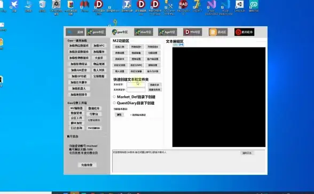Click 加载物品数据库 button
This screenshot has height=194, width=314.
[79, 46]
